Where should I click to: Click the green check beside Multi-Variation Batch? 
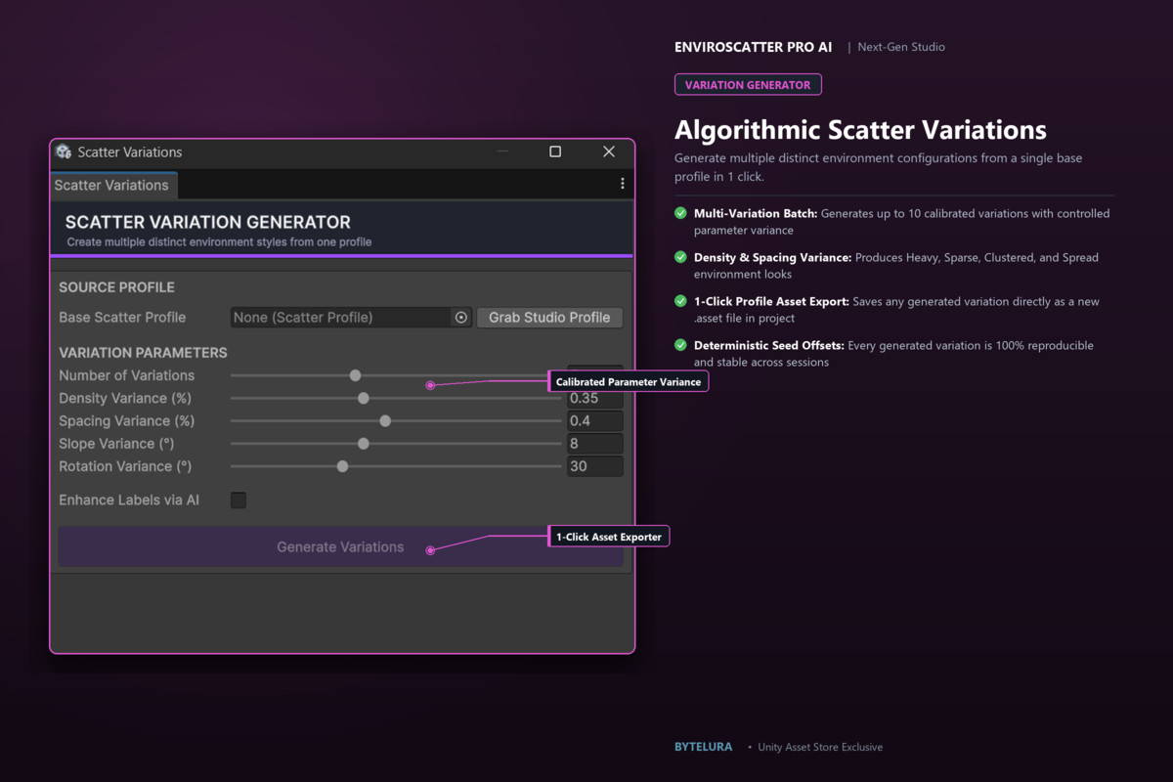coord(681,213)
